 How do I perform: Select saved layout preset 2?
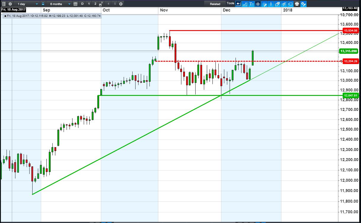(95, 4)
